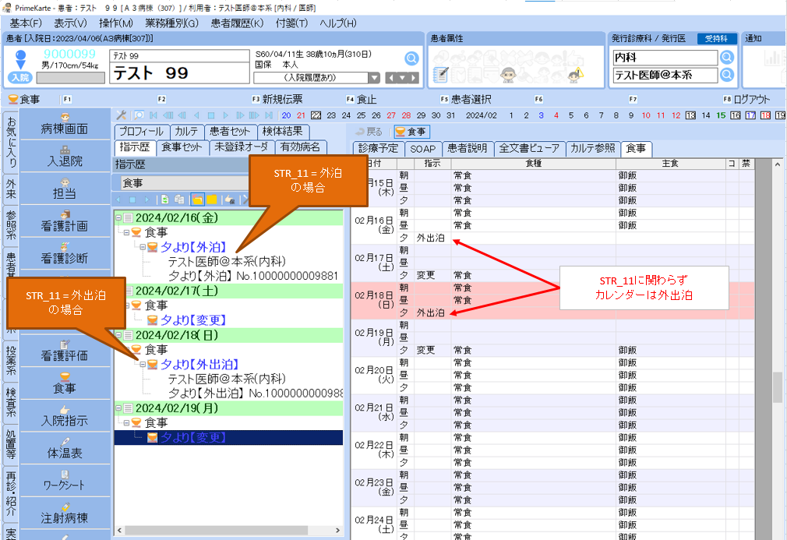The width and height of the screenshot is (787, 540).
Task: Open the 患者履歴(K) menu
Action: coord(238,23)
